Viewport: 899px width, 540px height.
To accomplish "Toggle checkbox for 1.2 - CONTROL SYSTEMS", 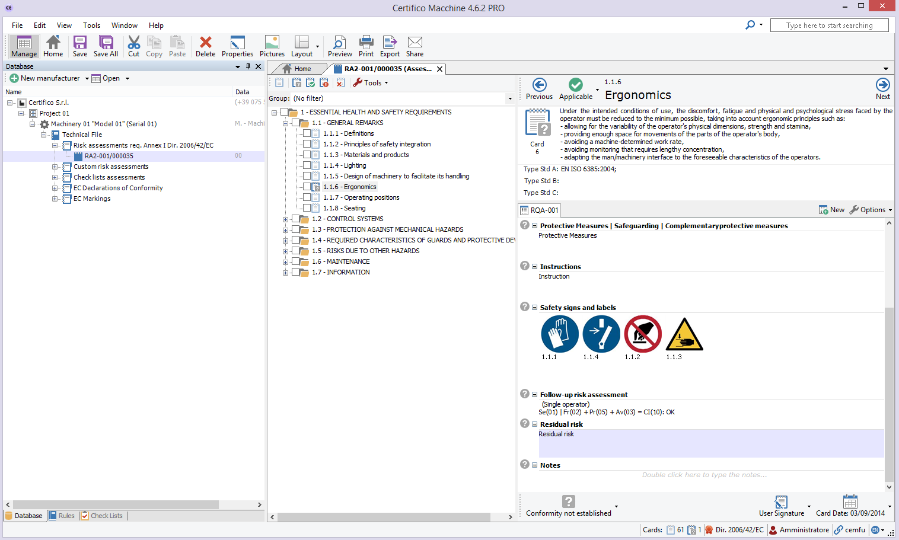I will pos(296,219).
